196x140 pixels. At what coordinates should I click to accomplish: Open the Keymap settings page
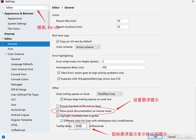click(10, 34)
